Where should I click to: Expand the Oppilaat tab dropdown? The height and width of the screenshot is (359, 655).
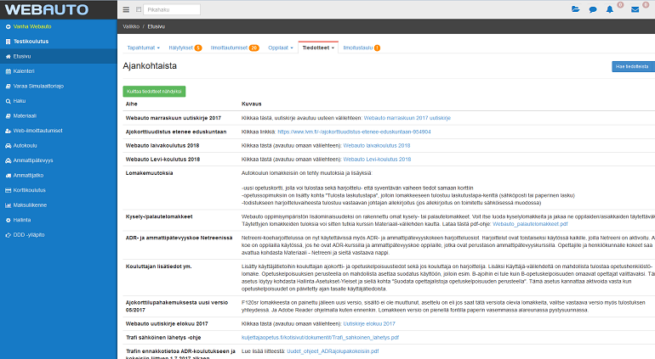tap(279, 48)
